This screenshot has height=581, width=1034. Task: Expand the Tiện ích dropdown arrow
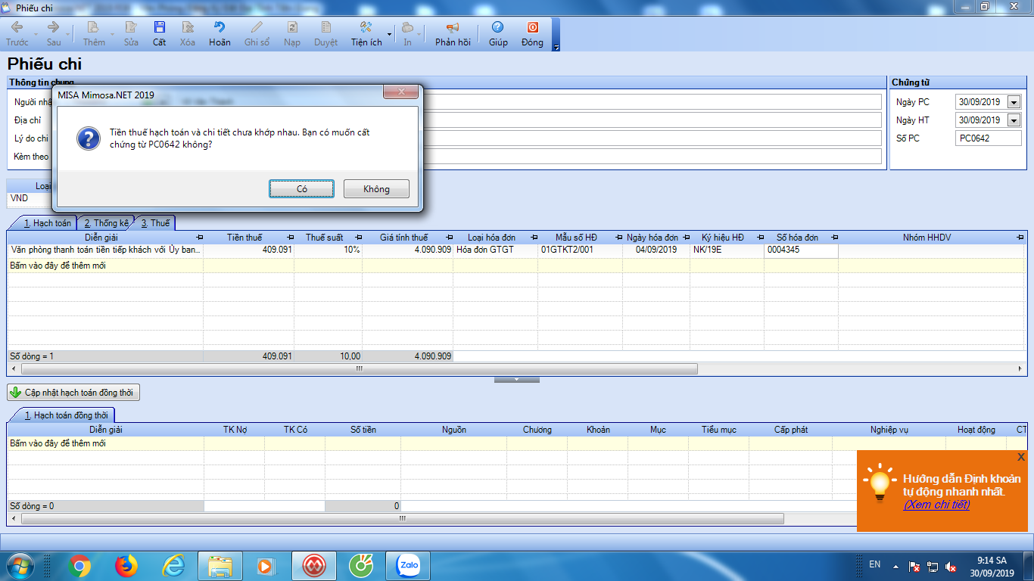390,35
